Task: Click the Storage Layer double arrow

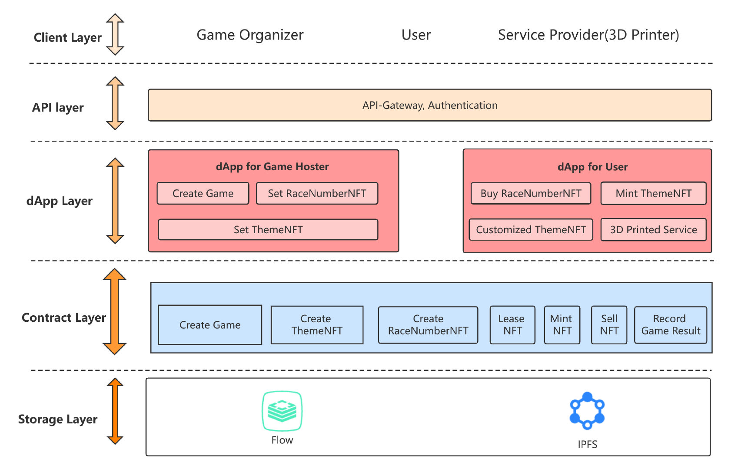Action: (115, 411)
